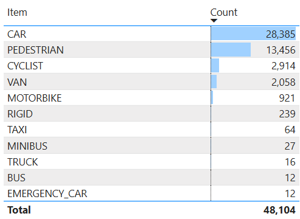Select the BUS row
The image size is (300, 219).
[152, 178]
